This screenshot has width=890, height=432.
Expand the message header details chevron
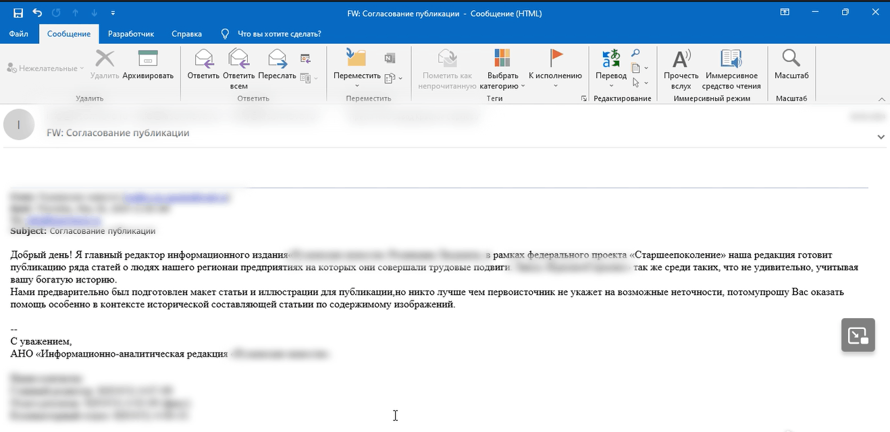(881, 137)
